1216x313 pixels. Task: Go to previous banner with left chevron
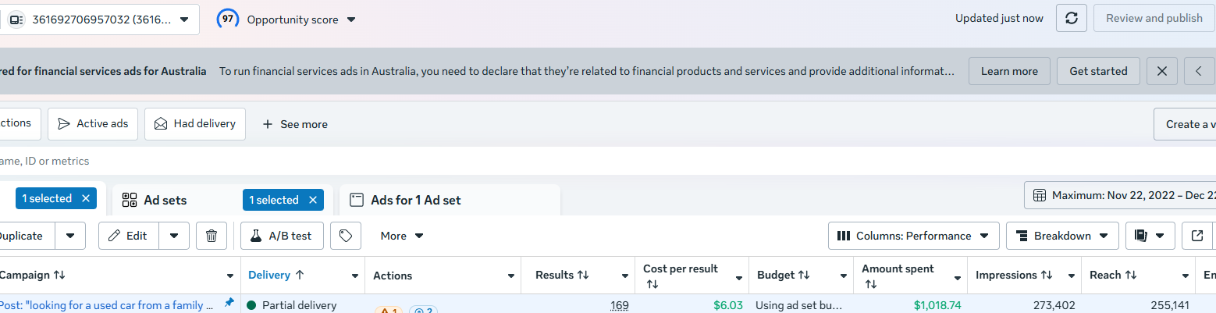[1200, 71]
